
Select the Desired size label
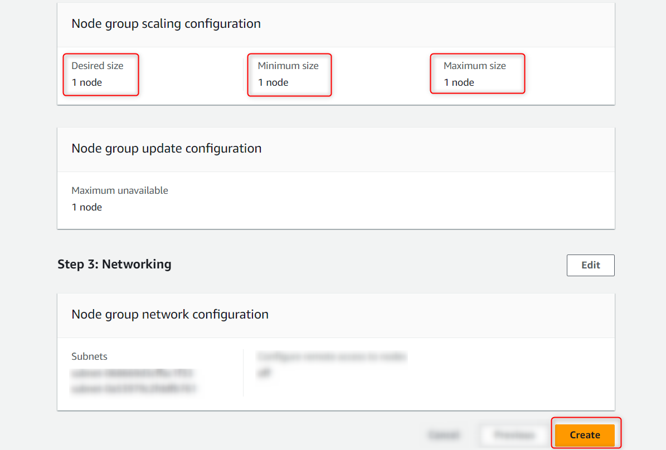98,66
